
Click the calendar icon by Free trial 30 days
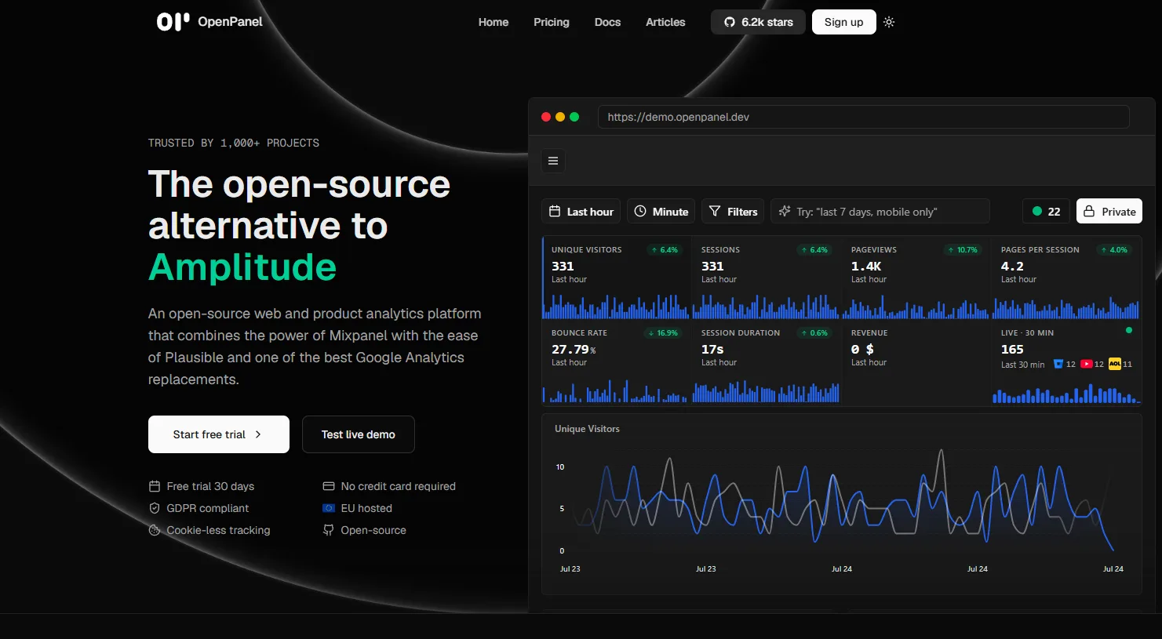(155, 486)
